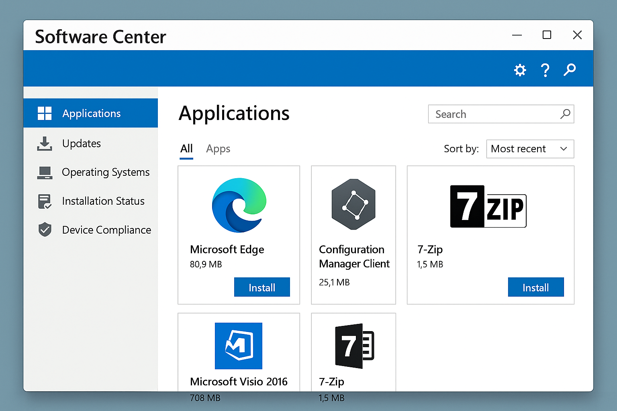617x411 pixels.
Task: Click the help question mark icon
Action: tap(545, 70)
